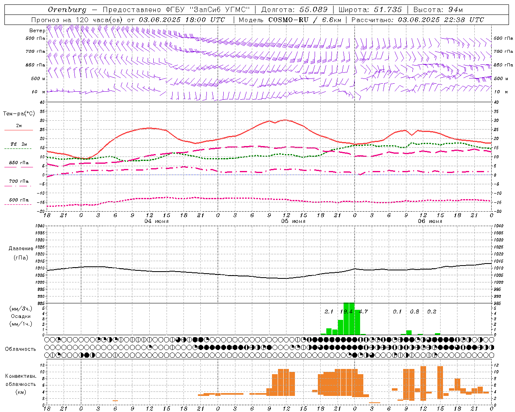Select the forecast start 03.06.2025 18:00 UTC
Screen dimensions: 515x412
[182, 20]
